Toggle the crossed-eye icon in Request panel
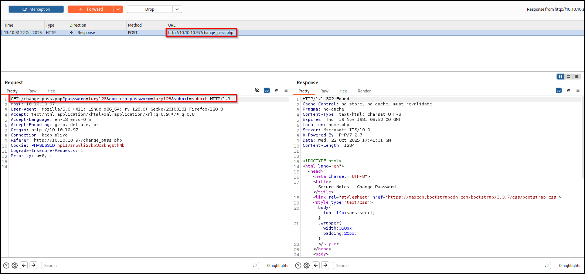The height and width of the screenshot is (274, 585). 257,90
